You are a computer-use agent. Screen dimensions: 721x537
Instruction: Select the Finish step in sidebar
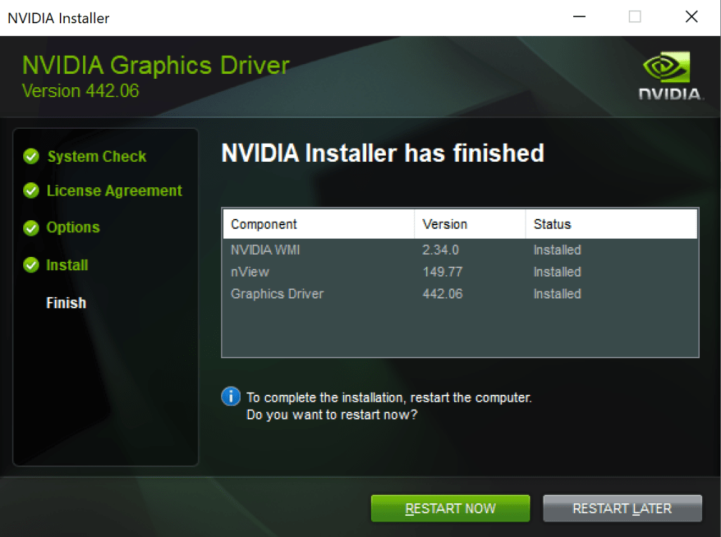(66, 303)
